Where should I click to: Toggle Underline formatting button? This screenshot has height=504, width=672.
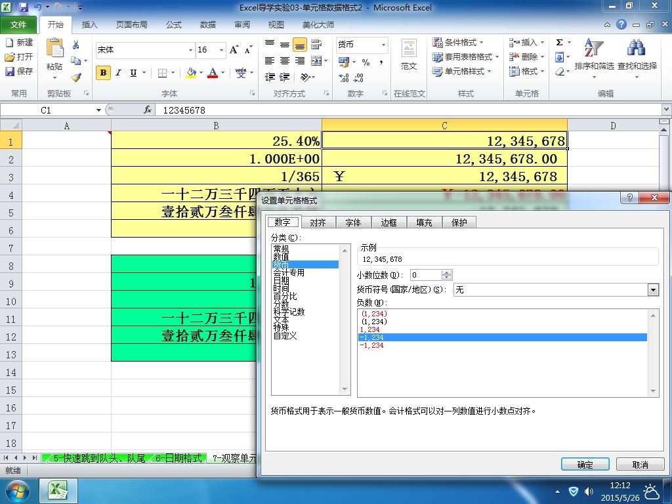pos(133,73)
